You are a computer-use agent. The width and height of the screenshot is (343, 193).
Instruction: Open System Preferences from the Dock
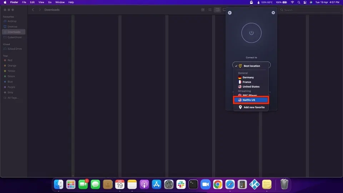coord(169,184)
